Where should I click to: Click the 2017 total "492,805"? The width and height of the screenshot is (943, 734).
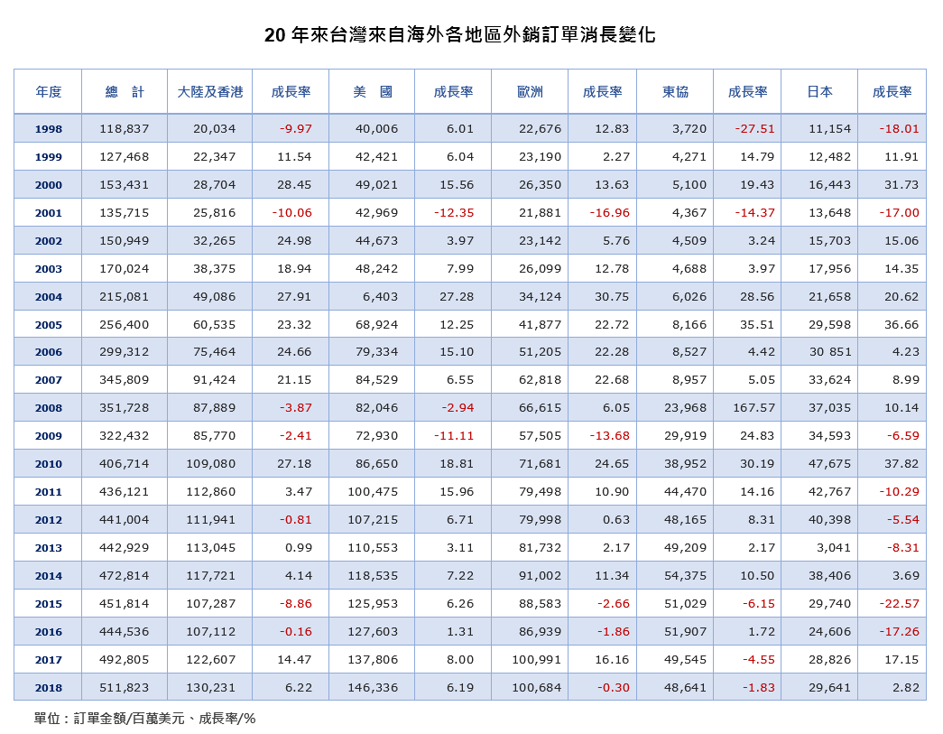click(124, 660)
